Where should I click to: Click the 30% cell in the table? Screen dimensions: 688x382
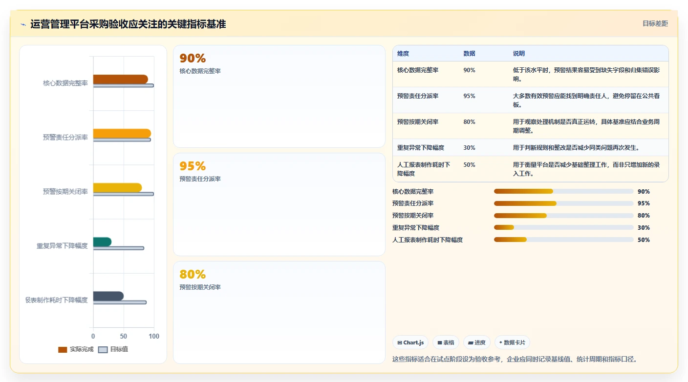click(x=469, y=148)
